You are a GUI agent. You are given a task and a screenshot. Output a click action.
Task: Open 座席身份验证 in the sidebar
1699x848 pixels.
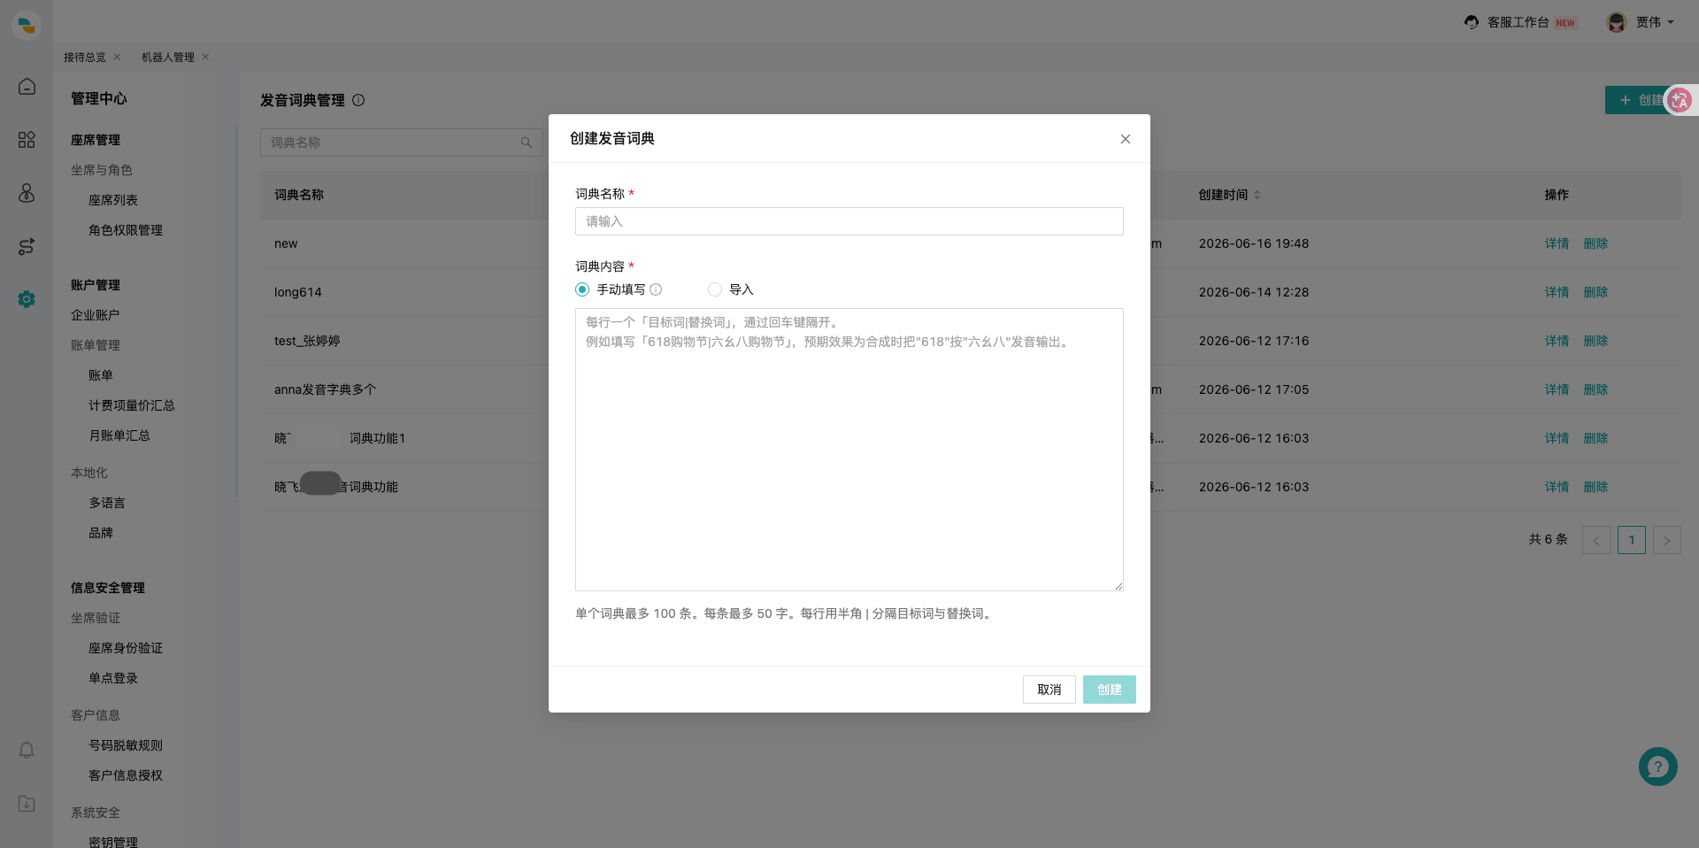[x=126, y=648]
